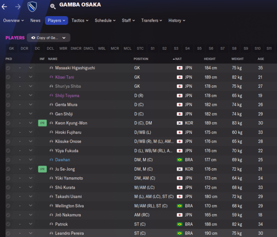Sort players by the AGE column header
Viewport: 277px width, 237px height.
(261, 59)
